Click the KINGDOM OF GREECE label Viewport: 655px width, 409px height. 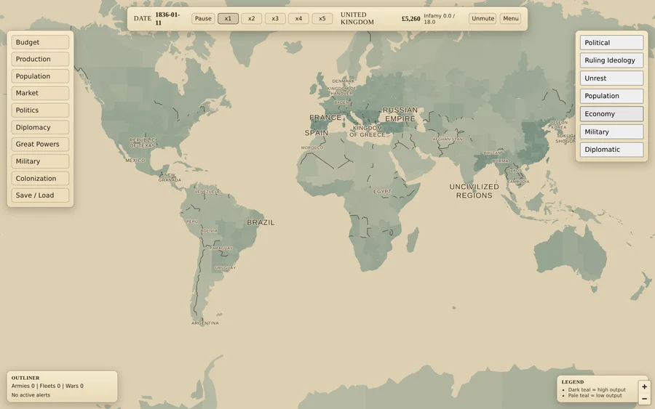click(368, 131)
